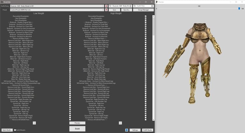Click Low Weight label NiOverride Token Bikini Raised Legs
245x133 pixels.
21,81
